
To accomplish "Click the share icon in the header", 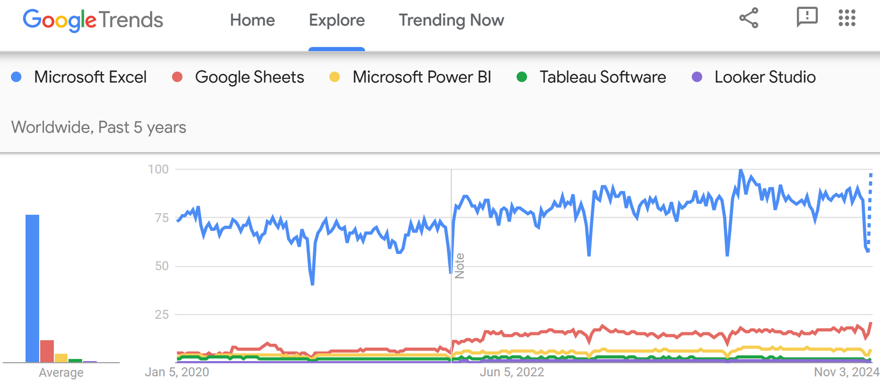I will point(748,18).
